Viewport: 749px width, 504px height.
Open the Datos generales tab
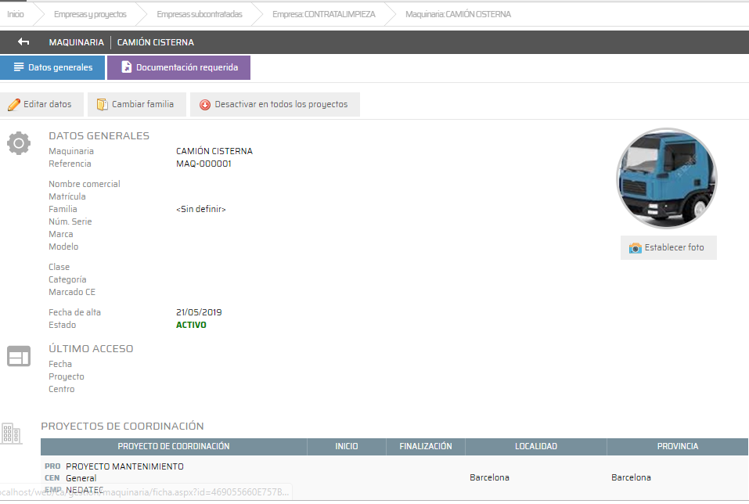click(x=52, y=67)
